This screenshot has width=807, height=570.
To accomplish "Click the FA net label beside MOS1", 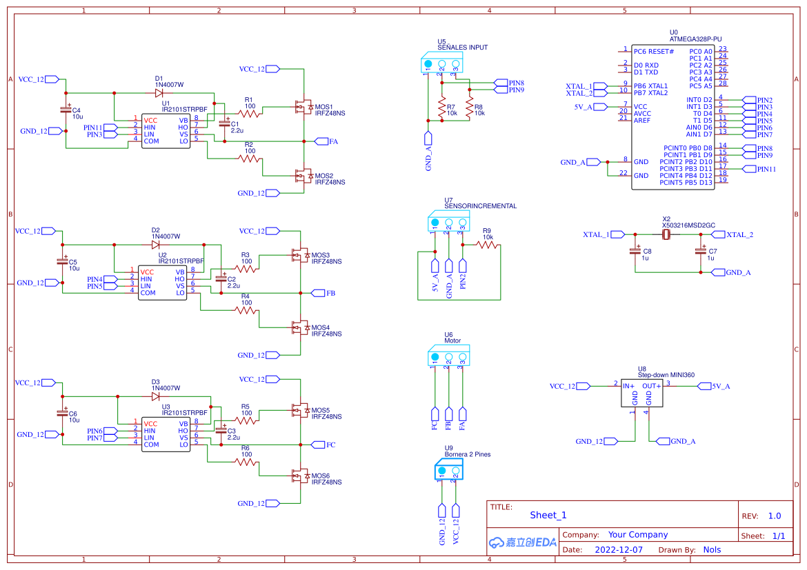I will coord(321,141).
